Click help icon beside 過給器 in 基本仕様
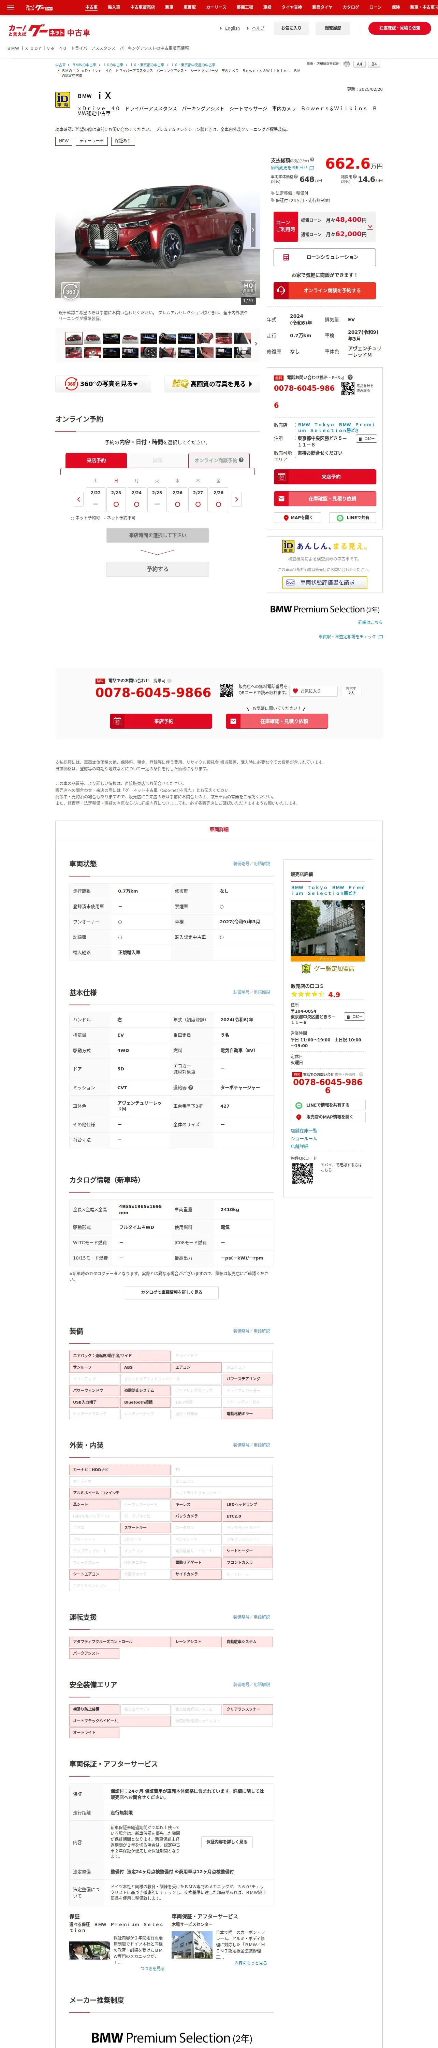The height and width of the screenshot is (2048, 438). tap(191, 1087)
